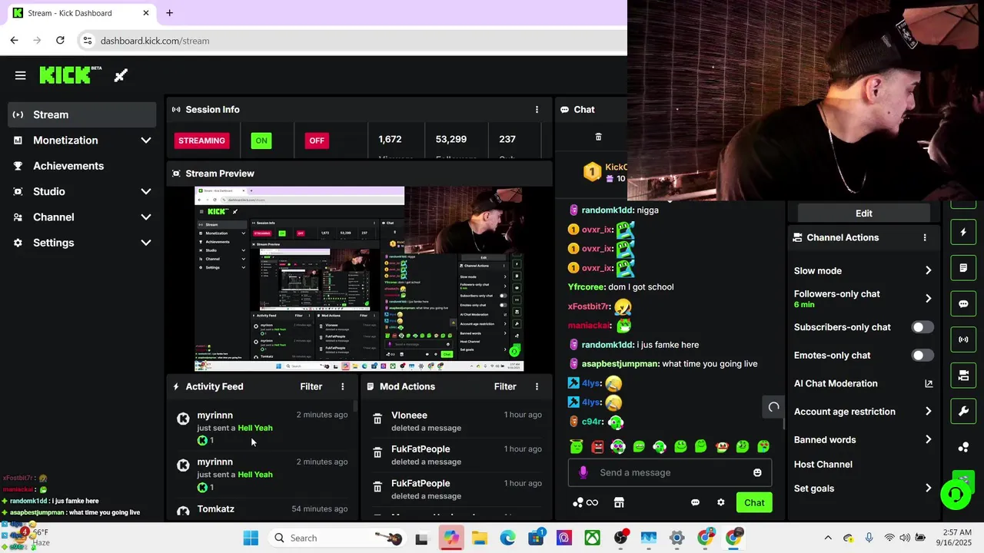Click the external link icon for AI Chat Moderation

(929, 383)
